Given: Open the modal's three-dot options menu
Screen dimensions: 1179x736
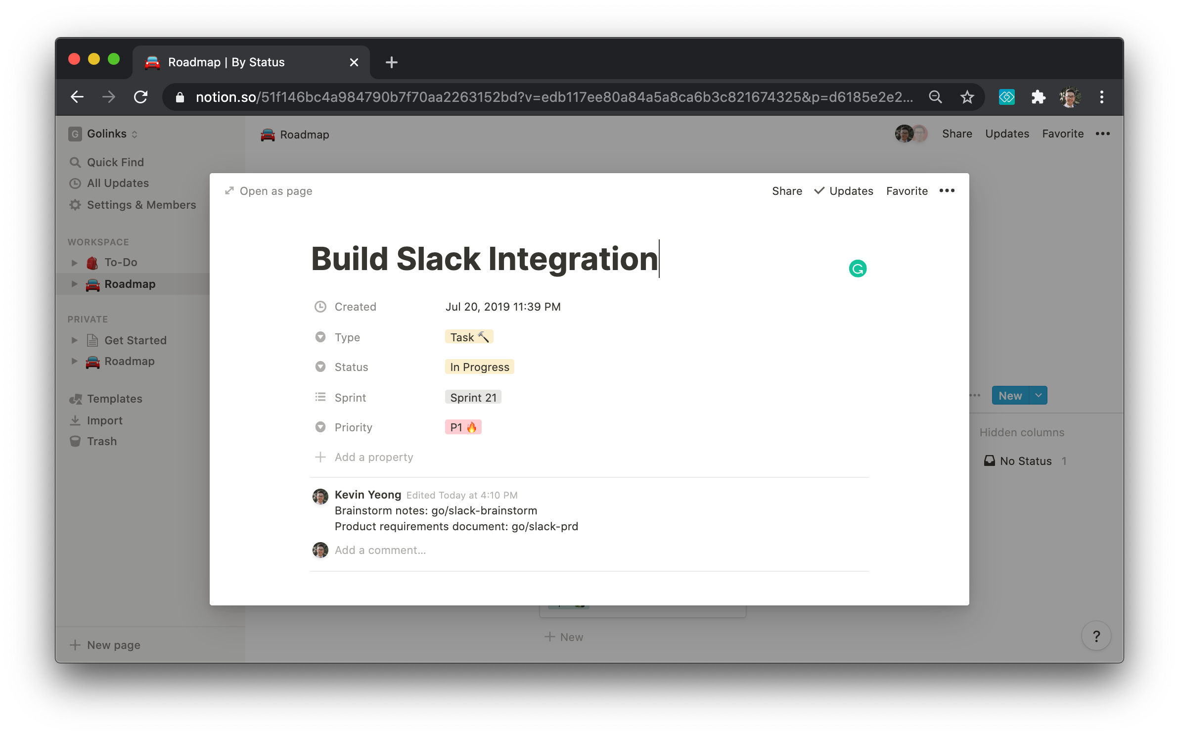Looking at the screenshot, I should 947,191.
